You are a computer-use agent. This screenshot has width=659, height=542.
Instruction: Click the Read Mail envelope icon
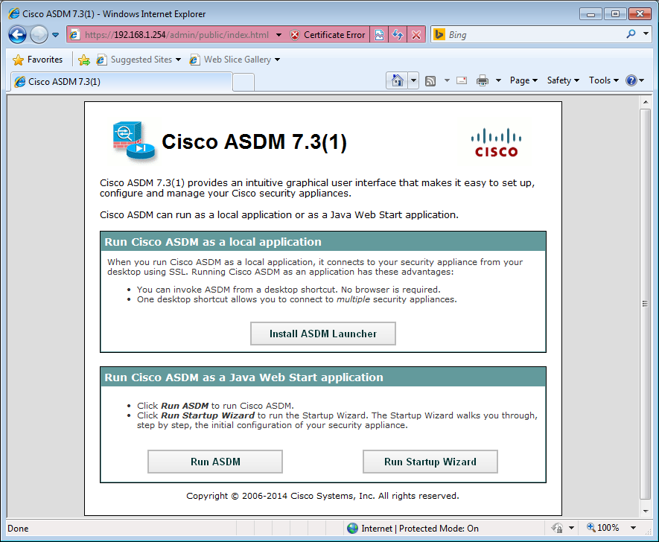point(462,80)
